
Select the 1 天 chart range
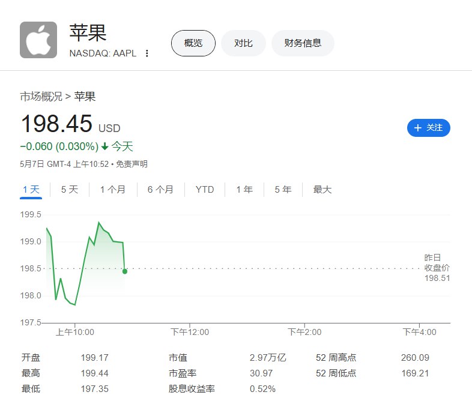coord(31,190)
